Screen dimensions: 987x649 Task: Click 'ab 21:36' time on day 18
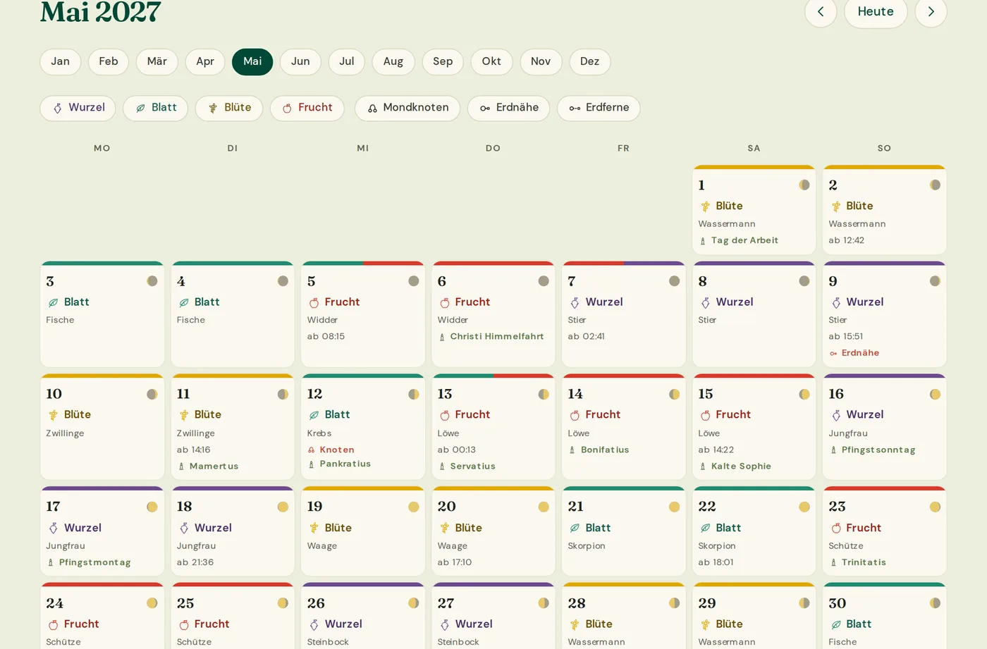[x=195, y=562]
